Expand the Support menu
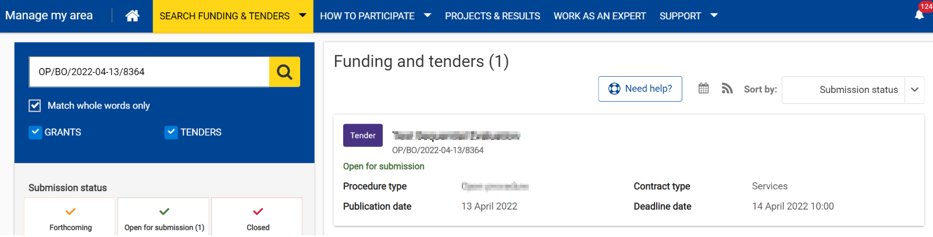 tap(688, 16)
